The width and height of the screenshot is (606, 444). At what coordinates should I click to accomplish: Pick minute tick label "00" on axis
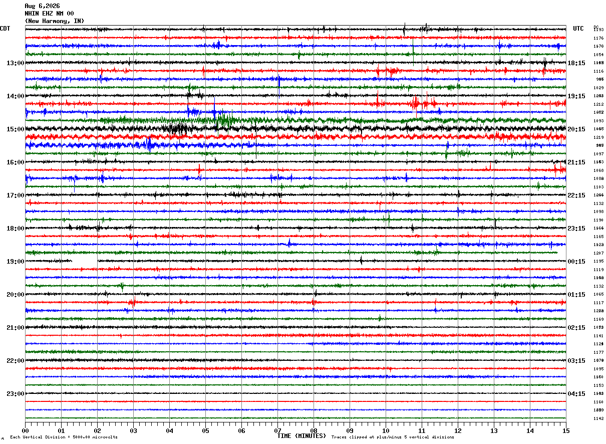(26, 430)
